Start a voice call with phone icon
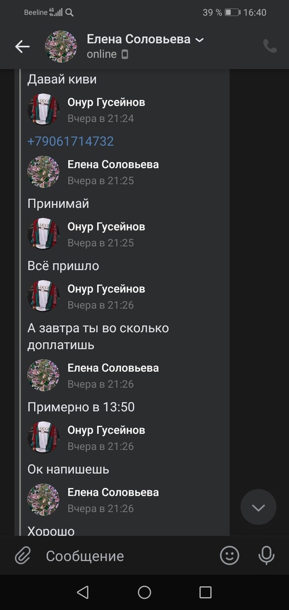The width and height of the screenshot is (289, 610). coord(270,46)
